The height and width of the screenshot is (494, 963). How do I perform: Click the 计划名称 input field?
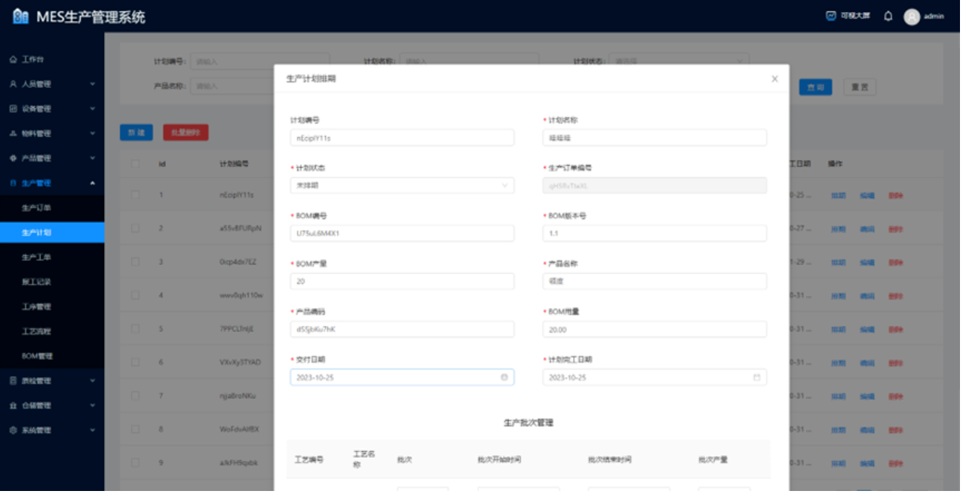[654, 138]
